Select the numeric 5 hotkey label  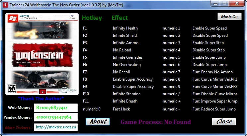pos(171,57)
